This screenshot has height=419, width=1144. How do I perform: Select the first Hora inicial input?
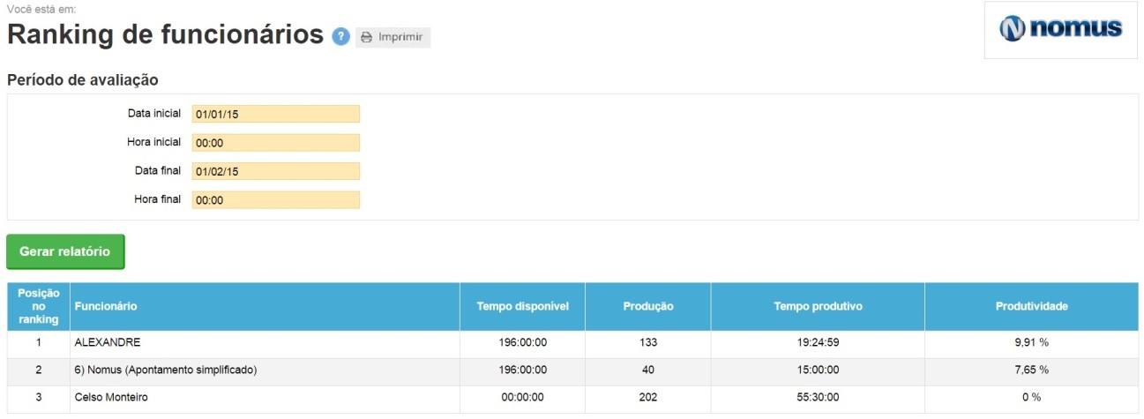click(276, 143)
